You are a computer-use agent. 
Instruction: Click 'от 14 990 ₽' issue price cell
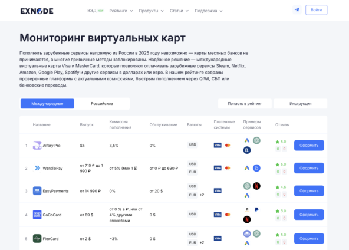click(x=90, y=191)
